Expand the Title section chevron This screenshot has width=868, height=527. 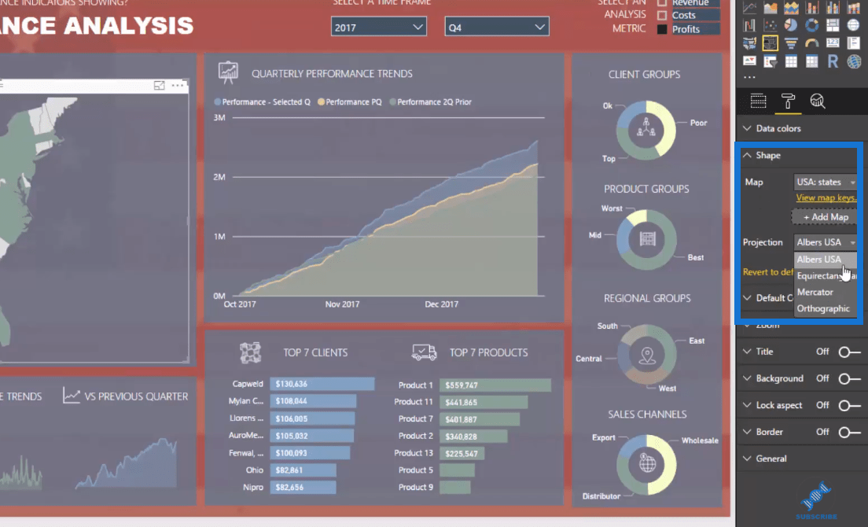pyautogui.click(x=748, y=352)
